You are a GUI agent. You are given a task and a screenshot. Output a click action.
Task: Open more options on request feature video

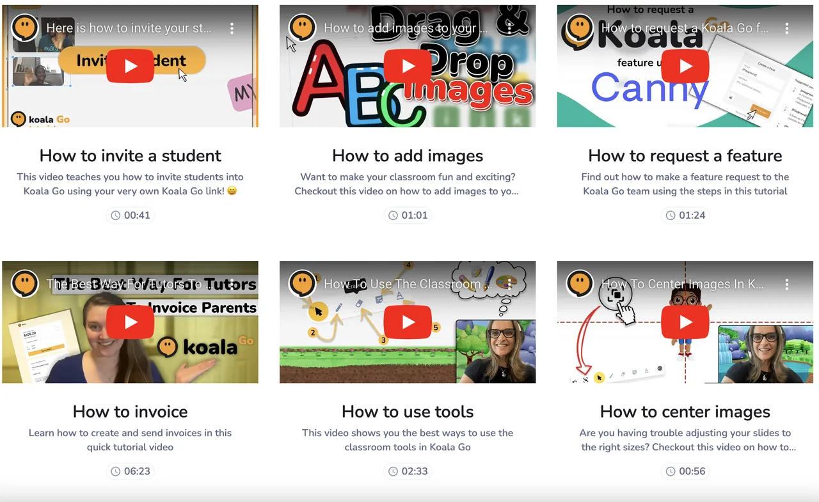(787, 28)
